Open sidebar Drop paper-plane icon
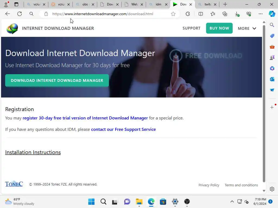 [x=272, y=90]
